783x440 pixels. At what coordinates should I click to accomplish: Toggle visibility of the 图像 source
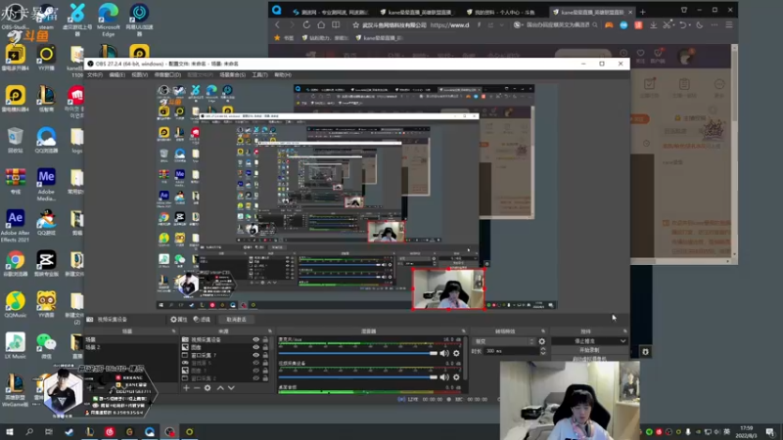256,347
